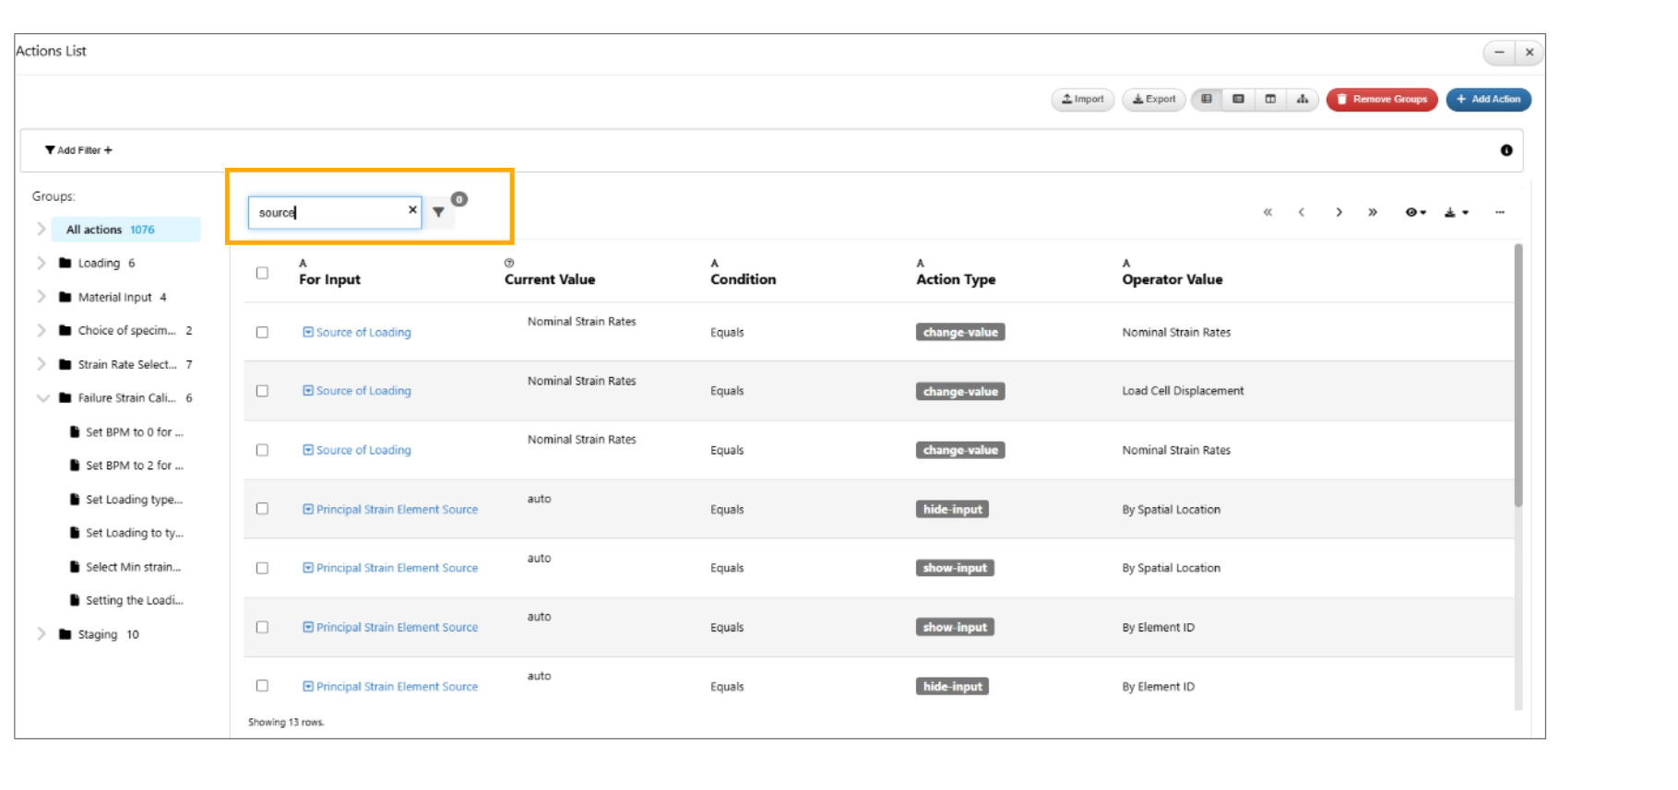Click the table's vertical scrollbar
Viewport: 1678px width, 790px height.
point(1517,378)
